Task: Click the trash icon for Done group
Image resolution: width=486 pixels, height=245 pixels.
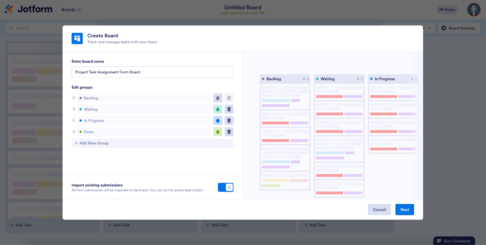Action: [x=229, y=132]
